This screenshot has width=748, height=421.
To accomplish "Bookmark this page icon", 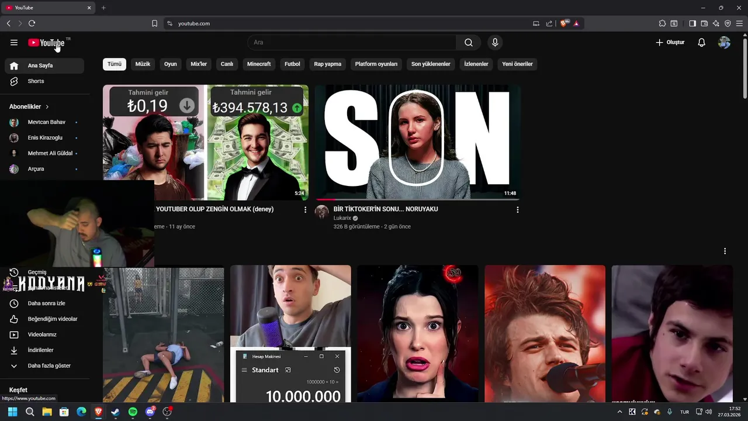I will pyautogui.click(x=154, y=23).
